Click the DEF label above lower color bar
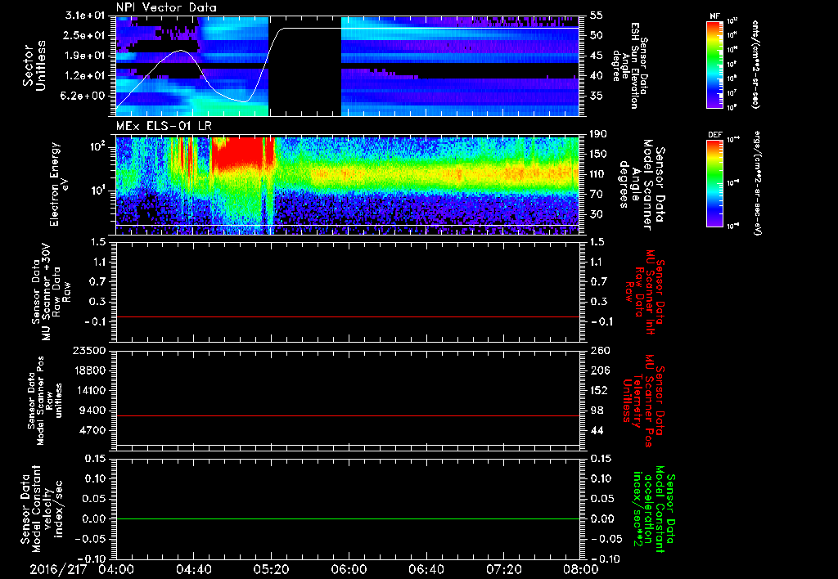This screenshot has height=579, width=838. [714, 135]
